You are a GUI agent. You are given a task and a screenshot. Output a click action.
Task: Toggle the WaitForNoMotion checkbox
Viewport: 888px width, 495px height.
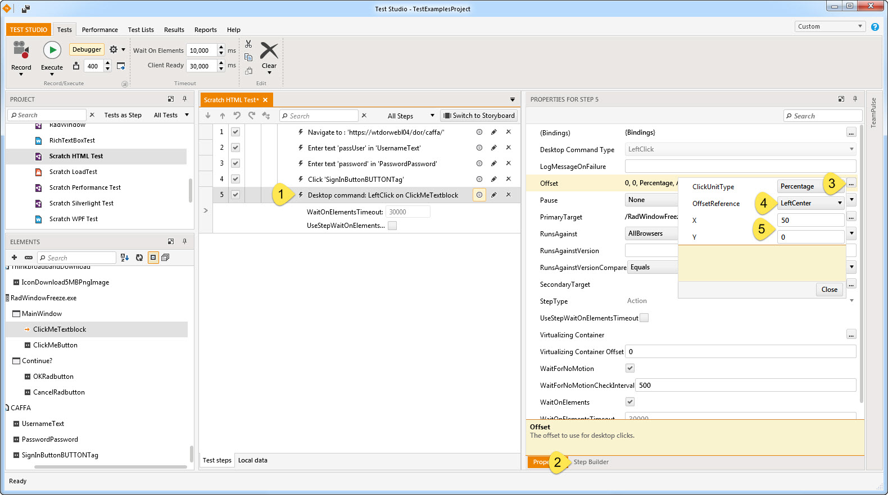629,368
